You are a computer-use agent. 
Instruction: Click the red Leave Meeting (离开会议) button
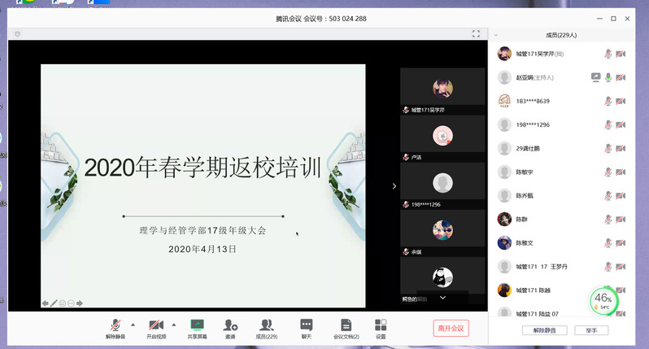(x=451, y=328)
